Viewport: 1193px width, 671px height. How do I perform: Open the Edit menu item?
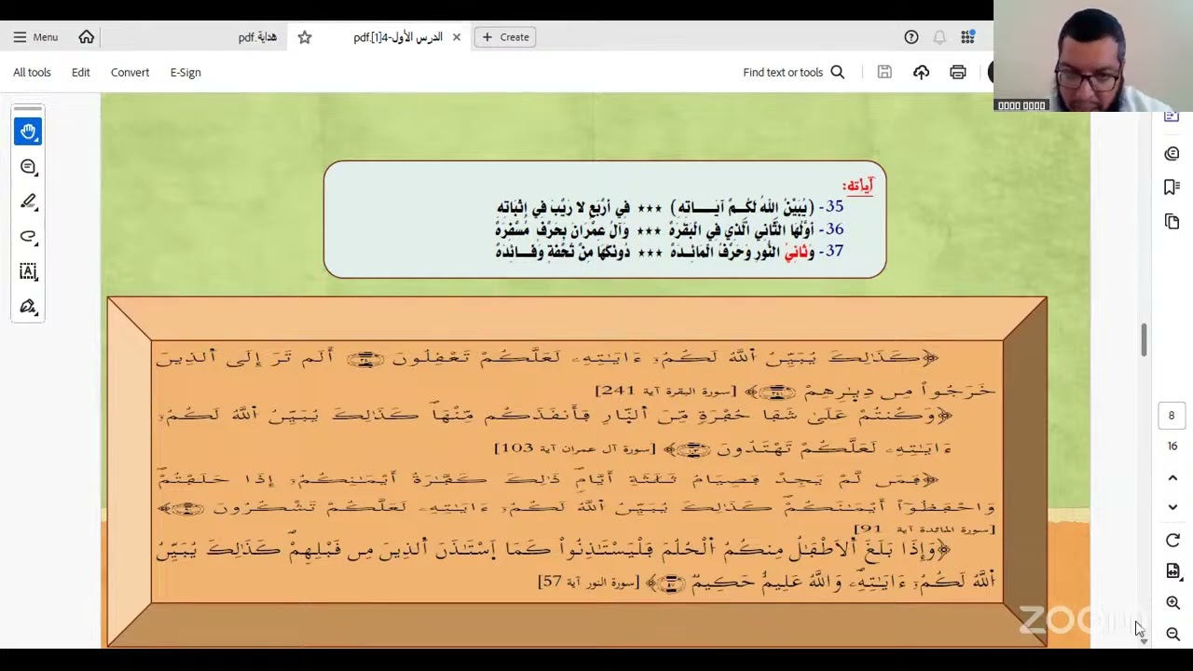click(x=81, y=72)
